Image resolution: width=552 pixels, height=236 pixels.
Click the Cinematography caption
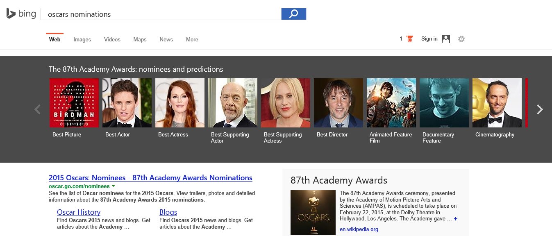pyautogui.click(x=495, y=135)
